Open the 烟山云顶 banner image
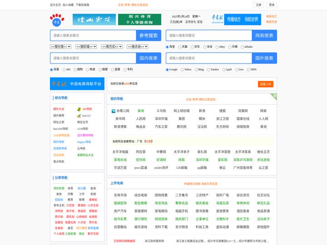Image resolution: width=327 pixels, height=245 pixels. click(x=94, y=20)
